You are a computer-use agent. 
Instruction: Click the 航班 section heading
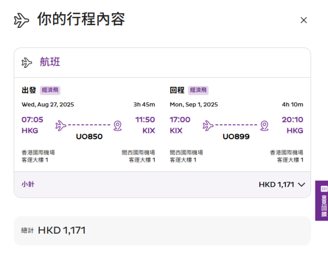[x=50, y=62]
